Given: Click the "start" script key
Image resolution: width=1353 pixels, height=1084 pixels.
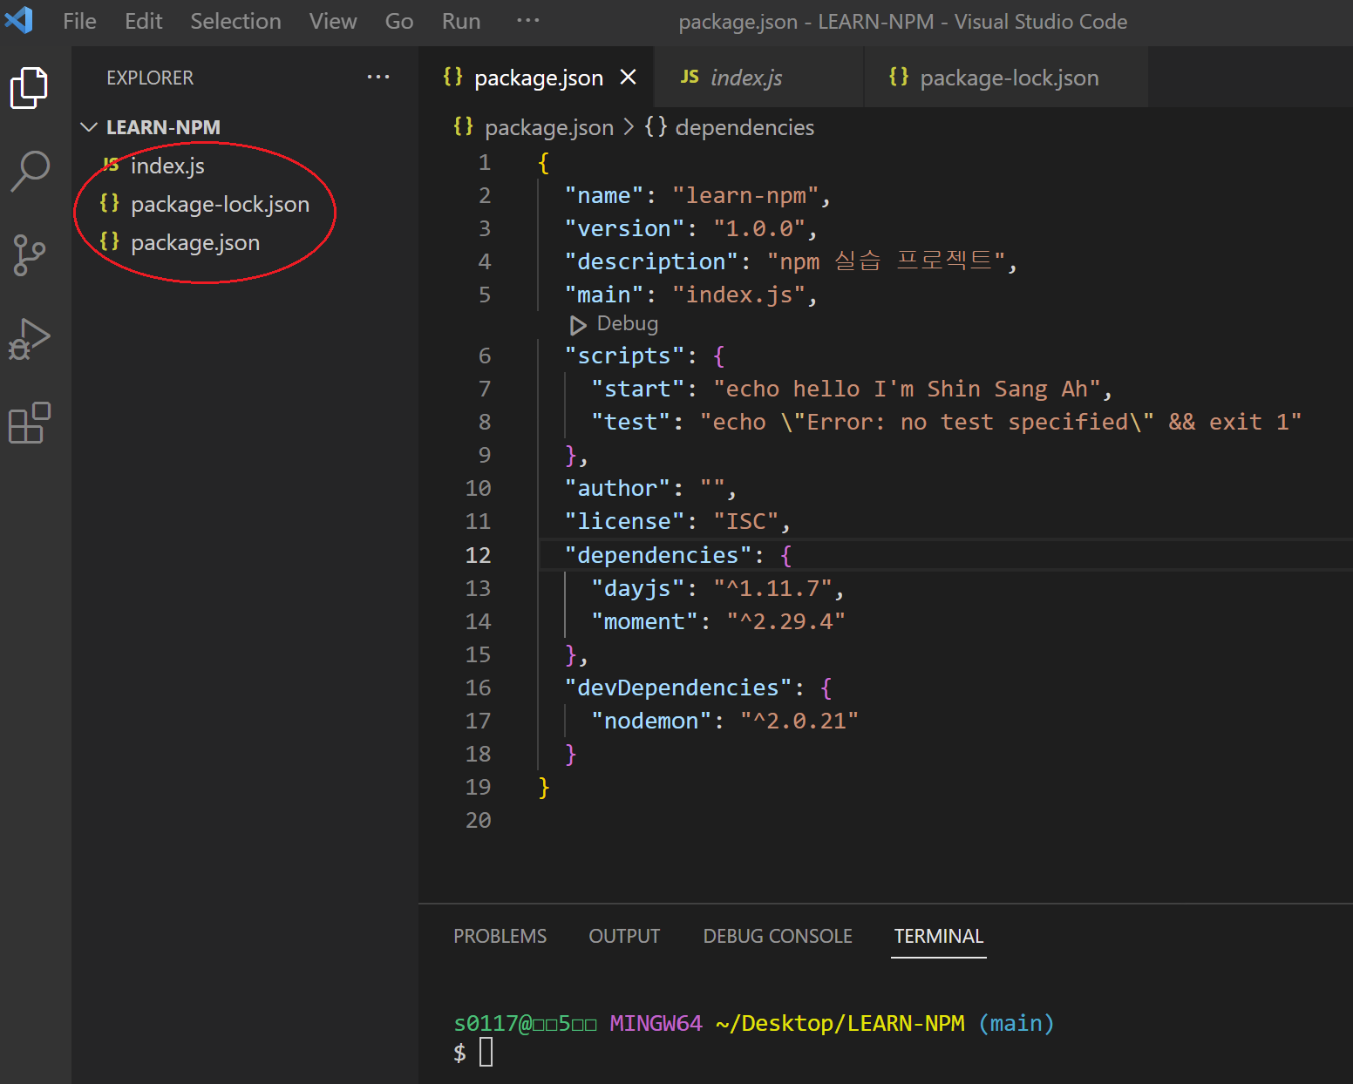Looking at the screenshot, I should [x=637, y=389].
